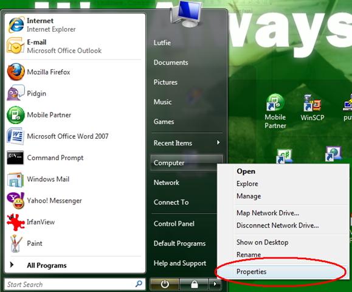Open the C# shortcut icon on desktop

[x=285, y=156]
